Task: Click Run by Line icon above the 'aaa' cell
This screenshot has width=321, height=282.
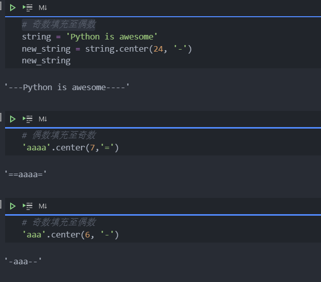Action: pos(27,206)
